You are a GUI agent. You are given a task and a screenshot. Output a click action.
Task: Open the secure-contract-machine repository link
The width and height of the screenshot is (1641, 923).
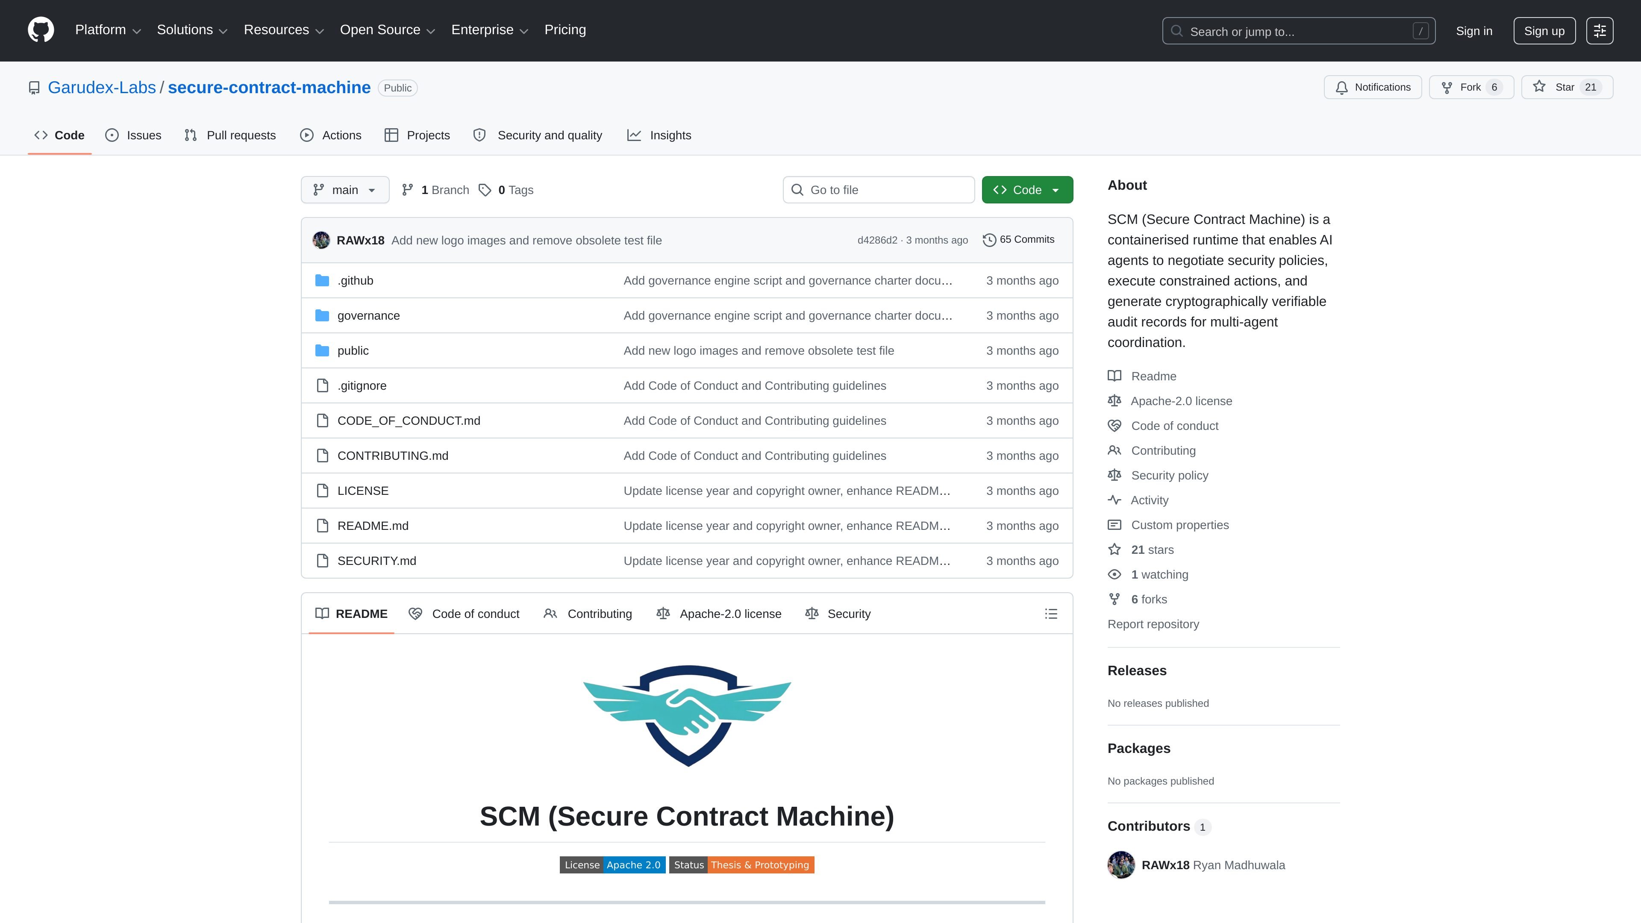pyautogui.click(x=269, y=87)
